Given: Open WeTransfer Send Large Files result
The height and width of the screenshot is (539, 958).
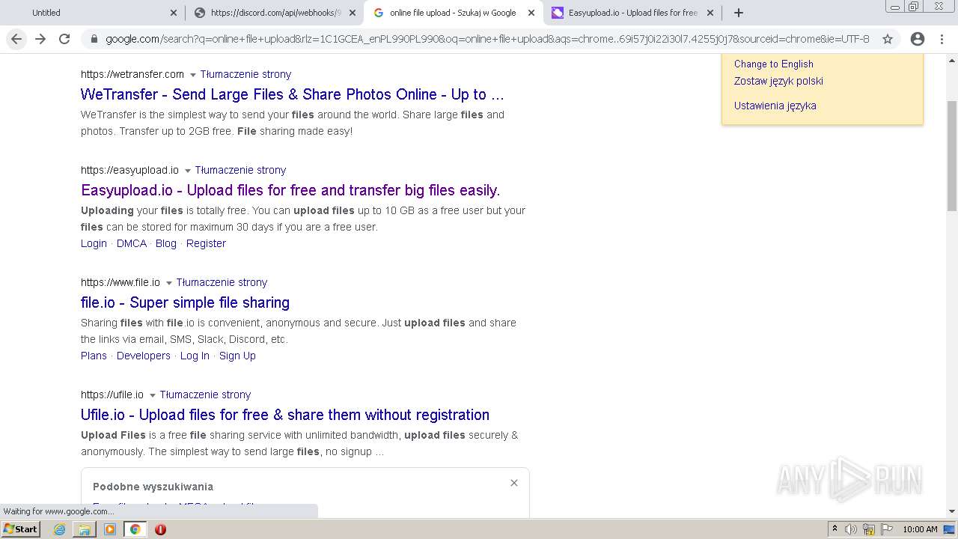Looking at the screenshot, I should pyautogui.click(x=293, y=94).
